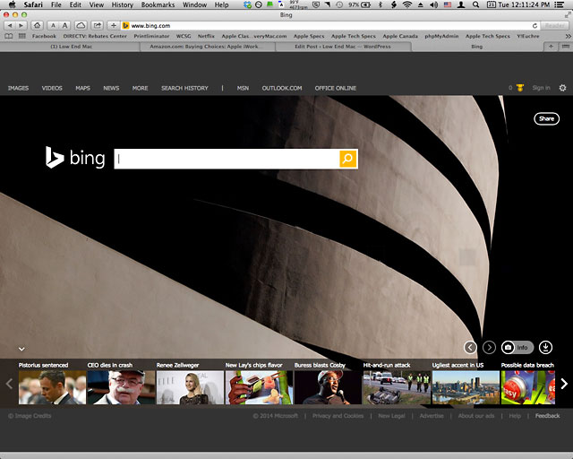Open the Reading List book icon
This screenshot has height=459, width=573.
(8, 36)
